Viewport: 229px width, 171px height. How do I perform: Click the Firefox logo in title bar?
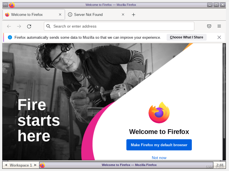point(12,5)
